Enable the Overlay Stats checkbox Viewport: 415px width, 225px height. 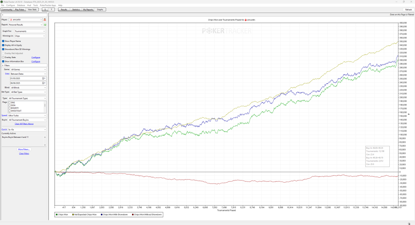[3, 57]
